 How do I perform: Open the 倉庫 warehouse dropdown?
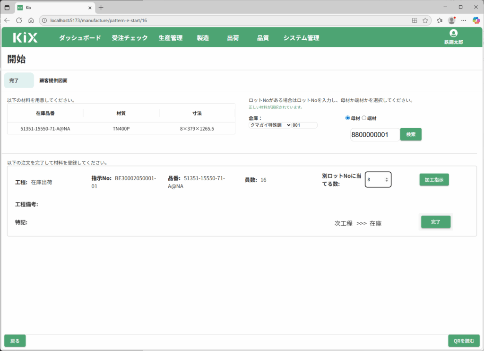coord(270,125)
